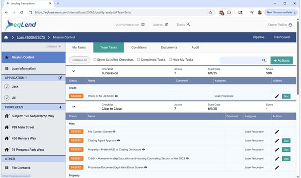Click the home icon in the breadcrumb
Screen dimensions: 301x178
[6, 37]
